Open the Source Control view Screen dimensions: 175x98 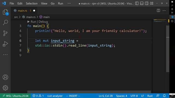(x=5, y=33)
